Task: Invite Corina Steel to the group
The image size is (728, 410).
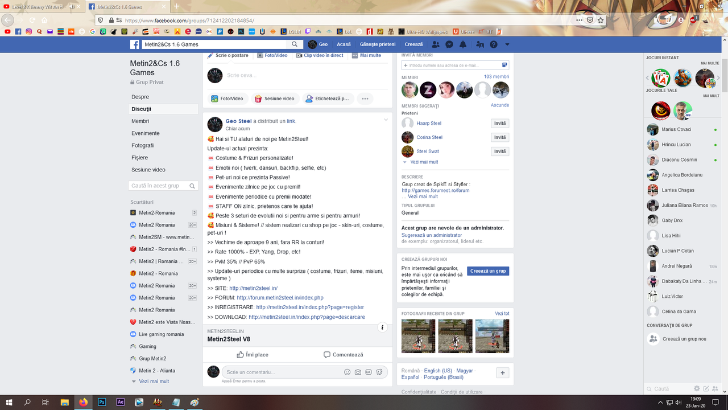Action: (x=500, y=137)
